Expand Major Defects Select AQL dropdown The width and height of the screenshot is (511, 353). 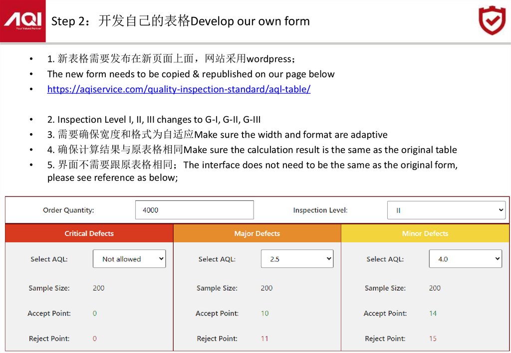click(x=297, y=259)
